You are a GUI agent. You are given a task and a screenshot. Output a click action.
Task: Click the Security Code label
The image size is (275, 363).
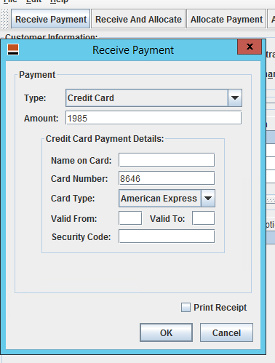pos(81,237)
